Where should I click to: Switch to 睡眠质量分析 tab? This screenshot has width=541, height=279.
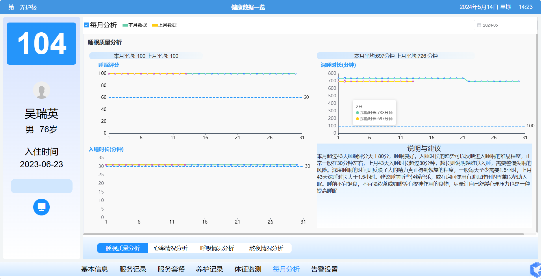tap(123, 248)
